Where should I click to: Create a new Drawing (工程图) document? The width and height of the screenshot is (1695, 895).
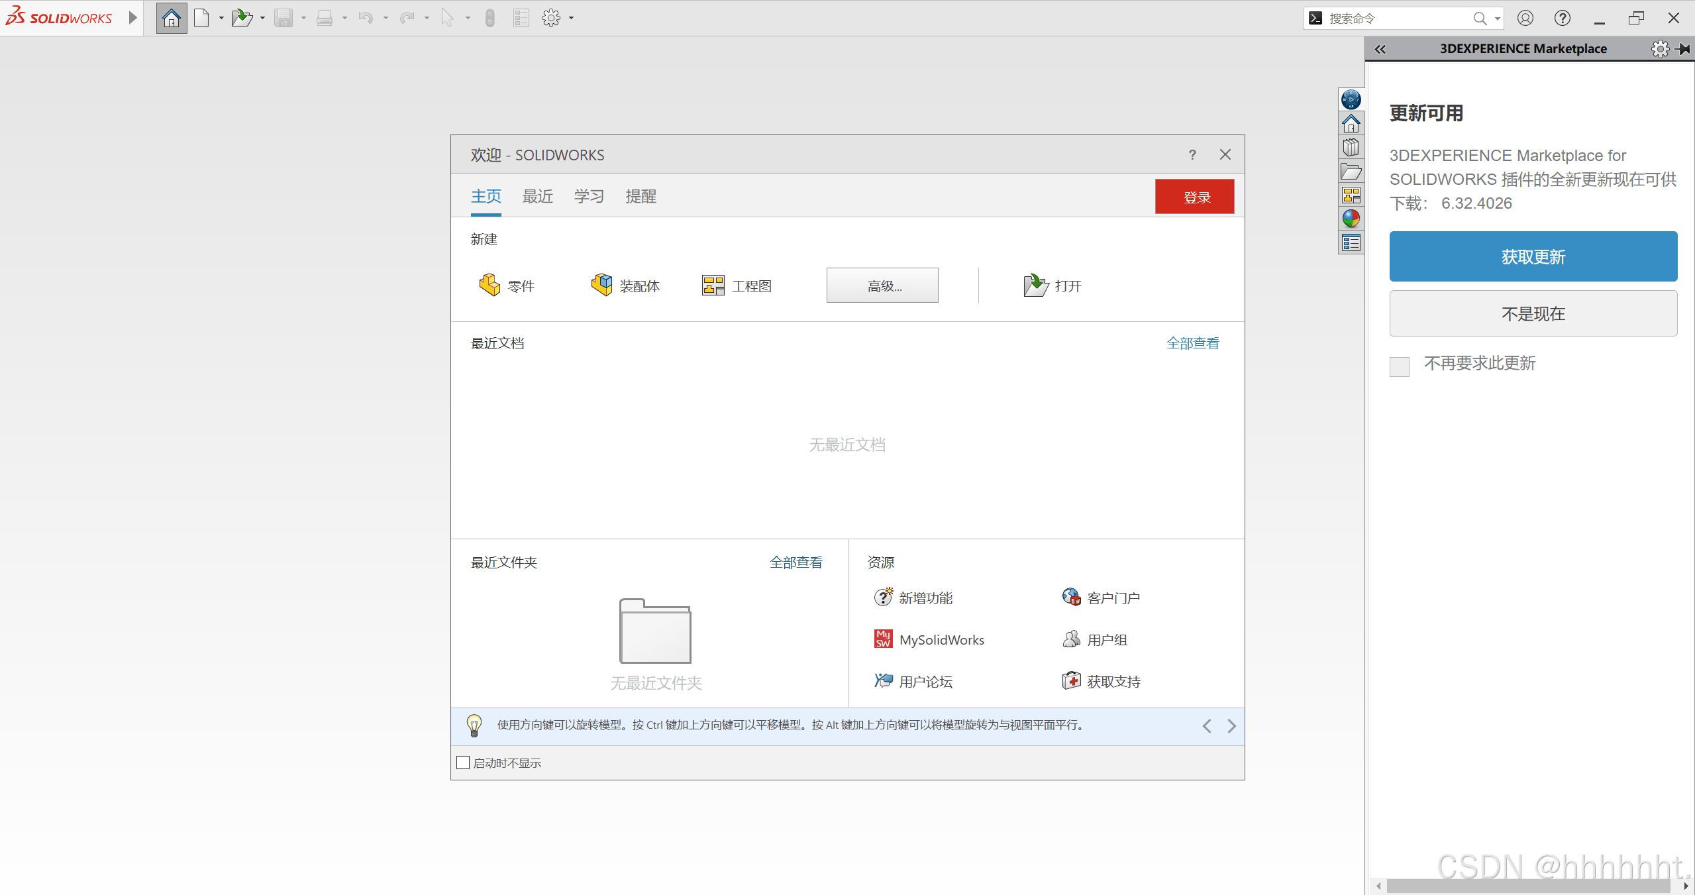point(737,286)
